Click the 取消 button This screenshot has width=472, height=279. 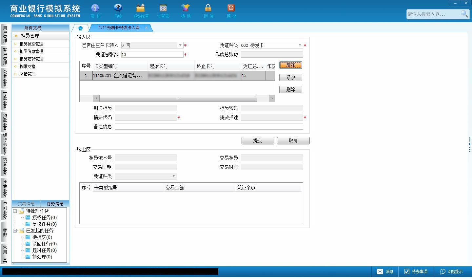tap(293, 140)
